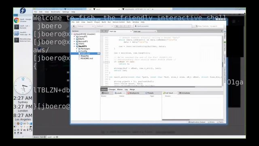The image size is (259, 146).
Task: Open the Debug configuration dropdown
Action: click(x=85, y=26)
